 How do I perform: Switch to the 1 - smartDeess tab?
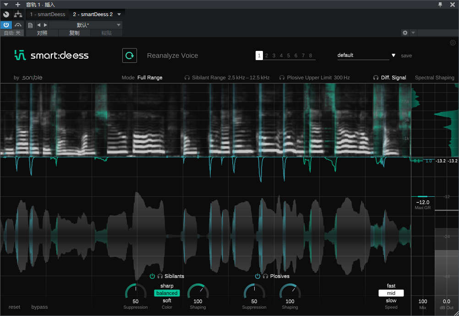[48, 14]
